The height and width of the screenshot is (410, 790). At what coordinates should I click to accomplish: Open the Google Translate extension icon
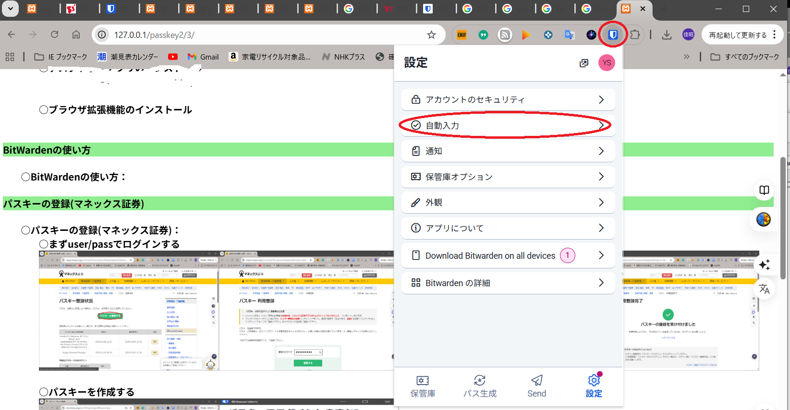(x=570, y=35)
